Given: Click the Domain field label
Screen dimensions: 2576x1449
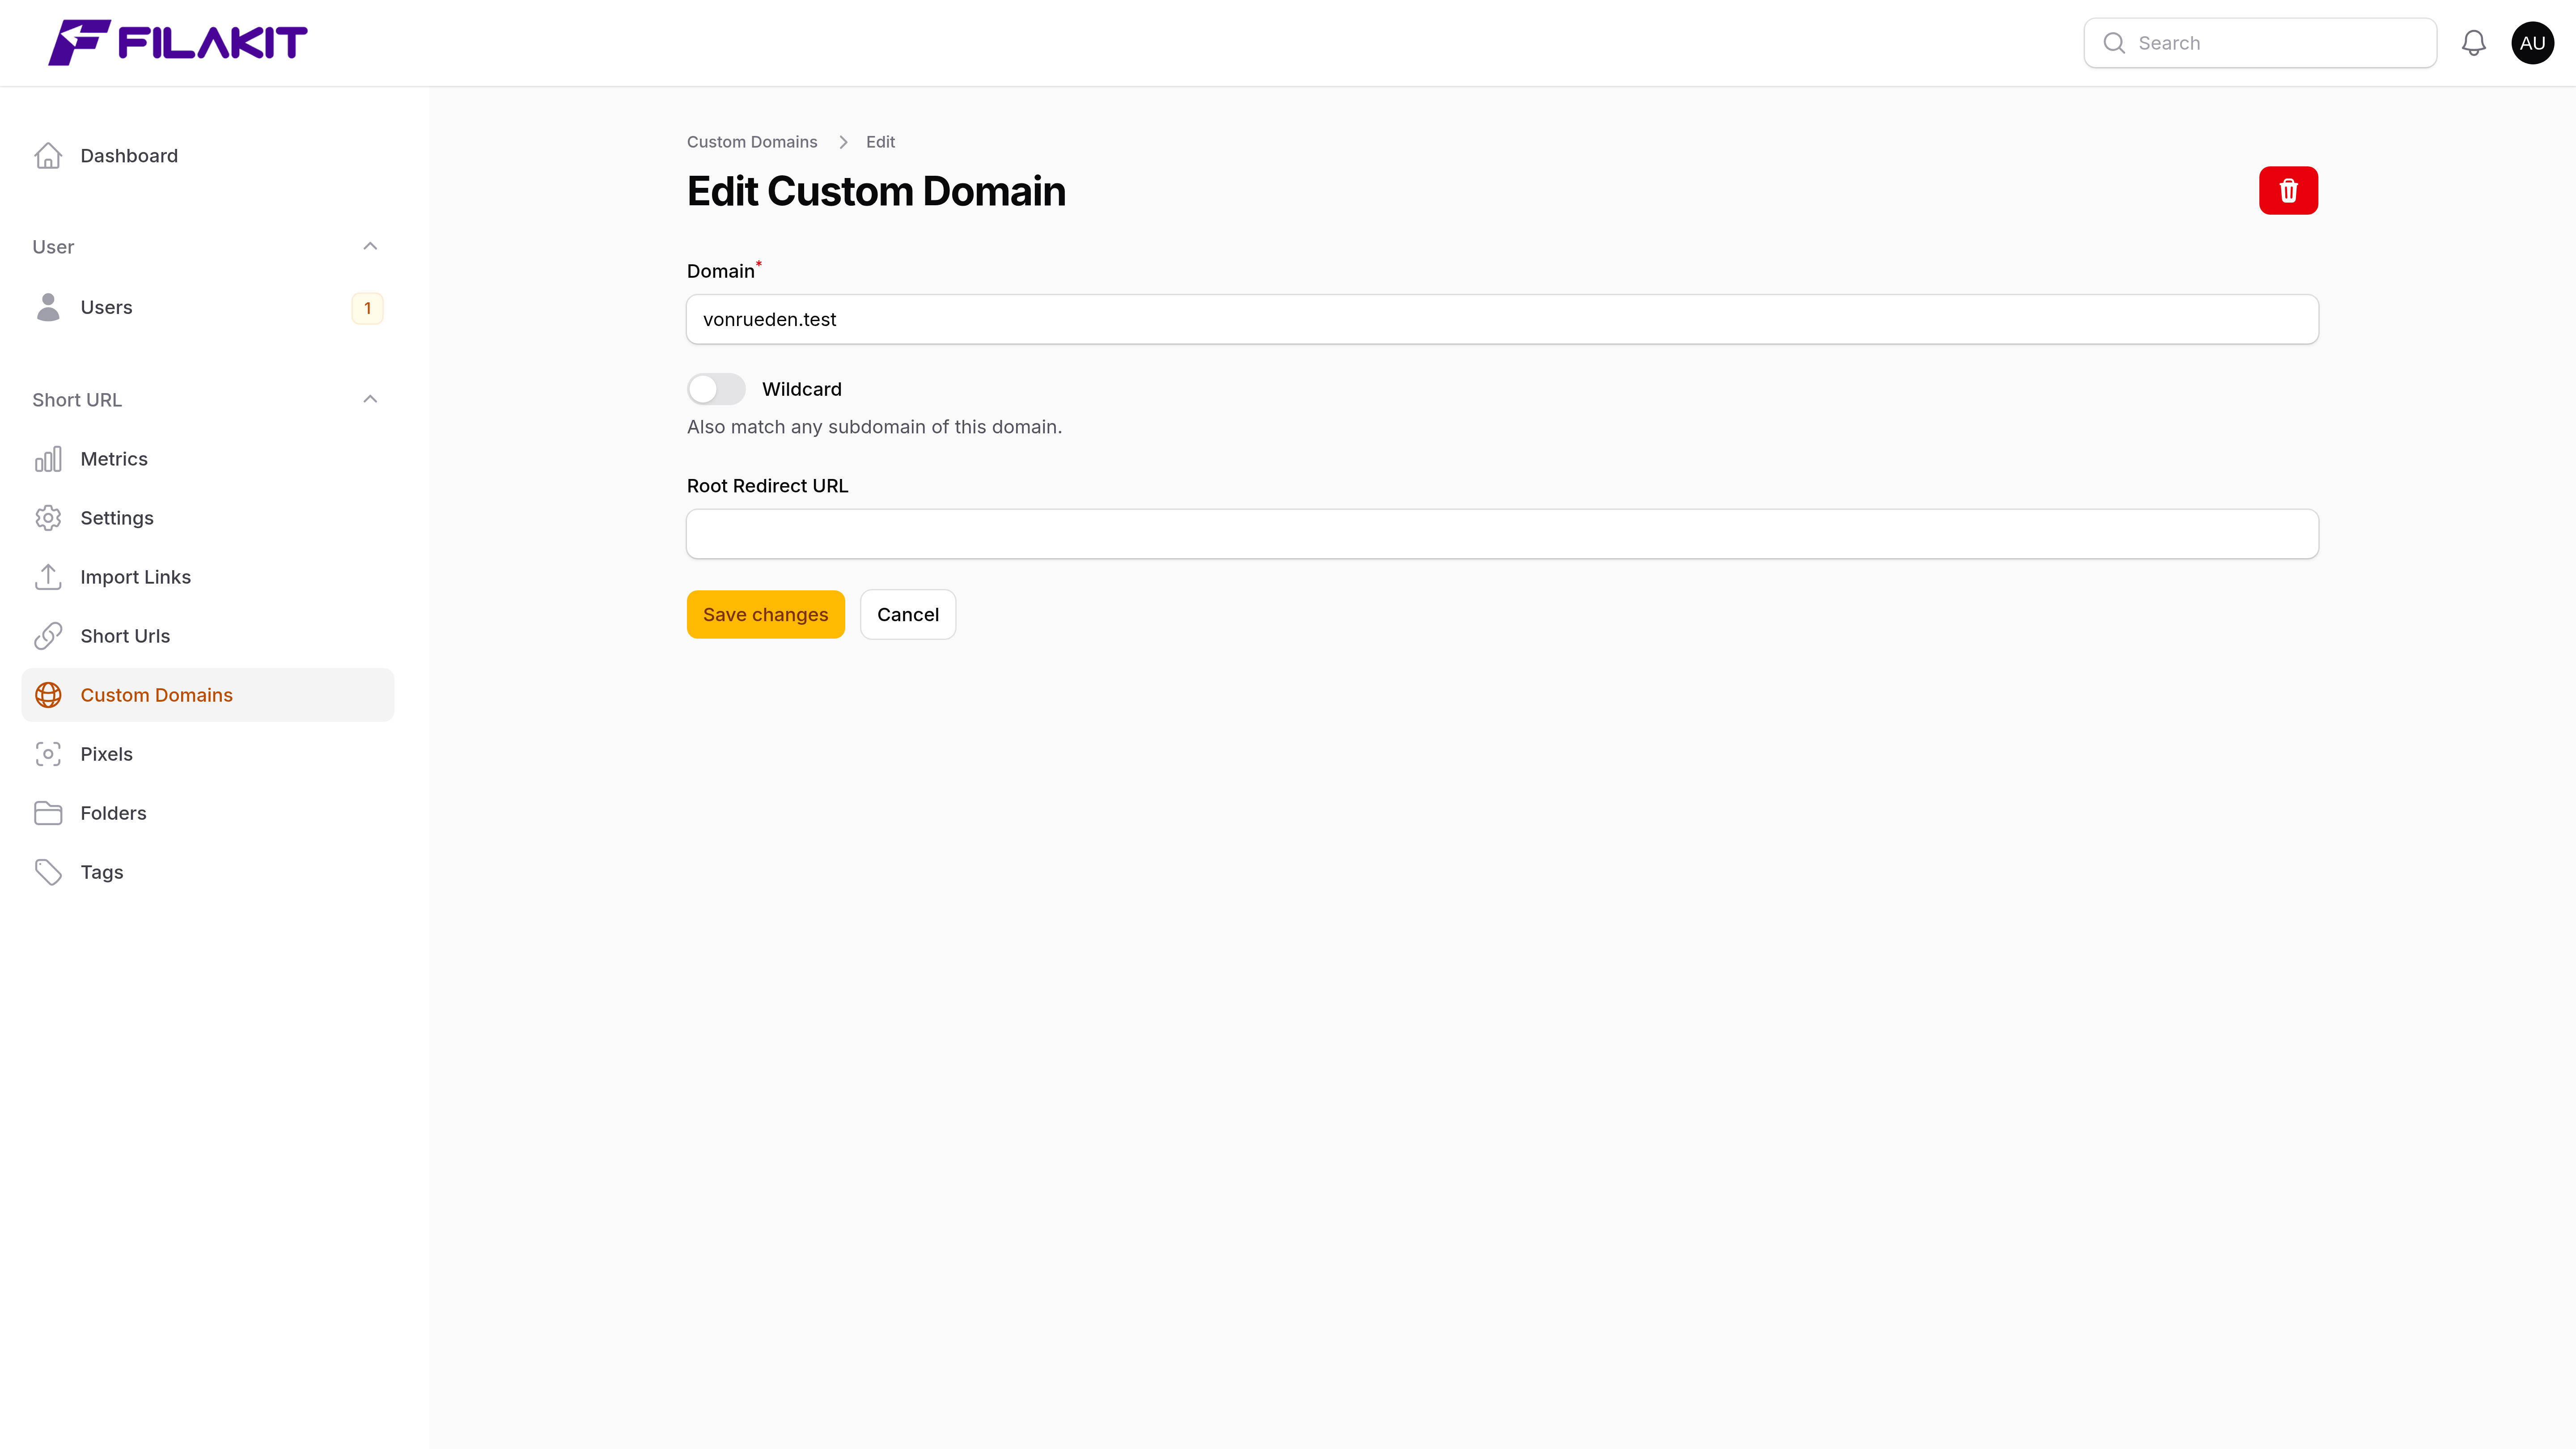Looking at the screenshot, I should click(x=721, y=271).
